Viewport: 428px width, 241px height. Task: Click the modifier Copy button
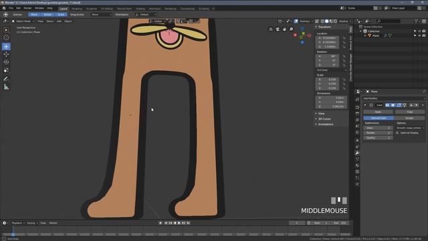tap(410, 112)
